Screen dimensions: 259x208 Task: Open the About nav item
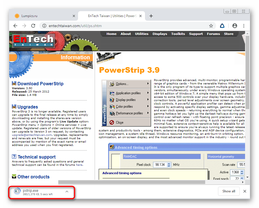(x=126, y=34)
